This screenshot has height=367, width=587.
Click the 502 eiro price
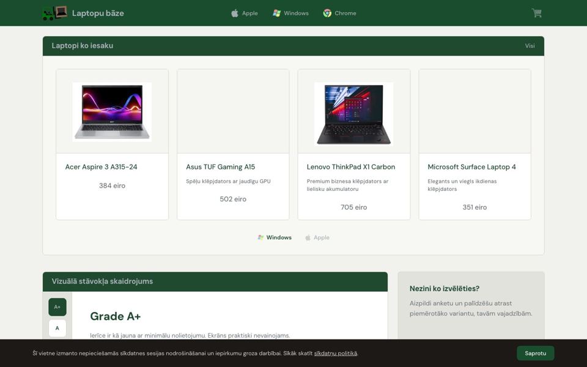click(x=233, y=199)
